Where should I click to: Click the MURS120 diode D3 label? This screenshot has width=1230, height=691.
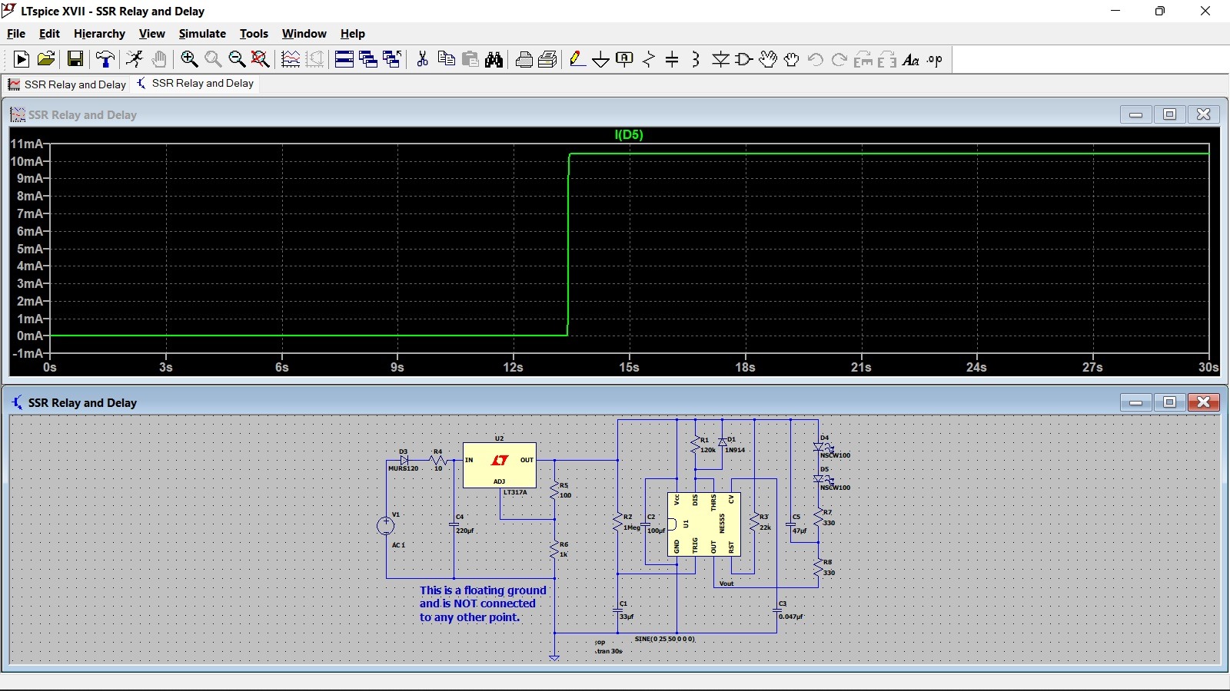click(403, 468)
